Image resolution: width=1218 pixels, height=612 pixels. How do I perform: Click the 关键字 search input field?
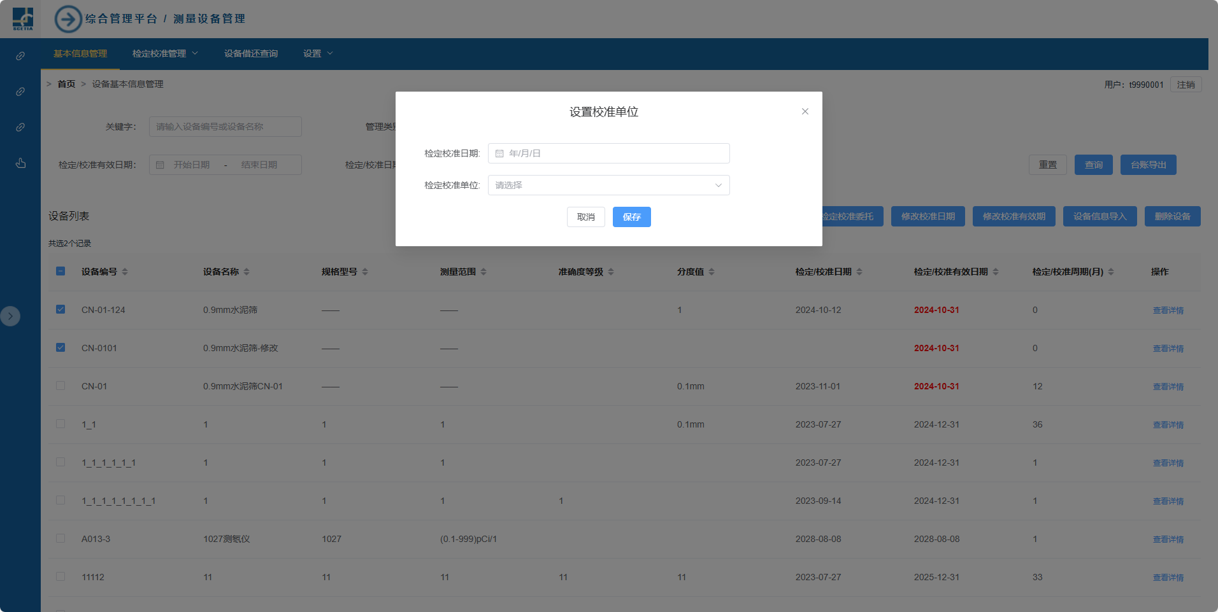tap(226, 127)
